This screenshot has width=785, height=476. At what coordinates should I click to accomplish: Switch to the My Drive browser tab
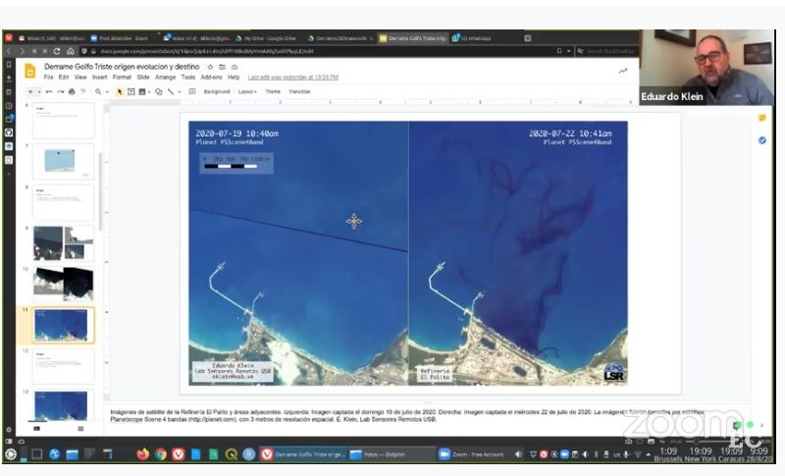266,38
